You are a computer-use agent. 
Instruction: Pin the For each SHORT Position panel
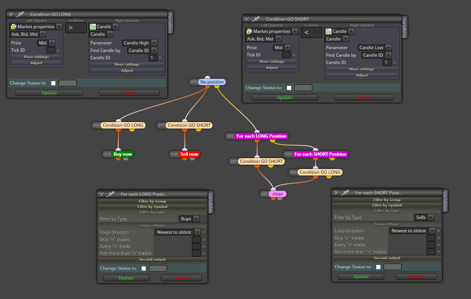point(345,192)
